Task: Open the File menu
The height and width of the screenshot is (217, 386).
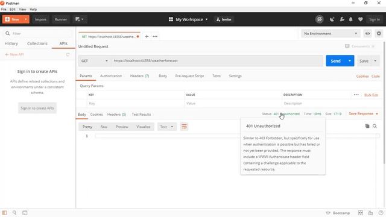Action: tap(4, 10)
